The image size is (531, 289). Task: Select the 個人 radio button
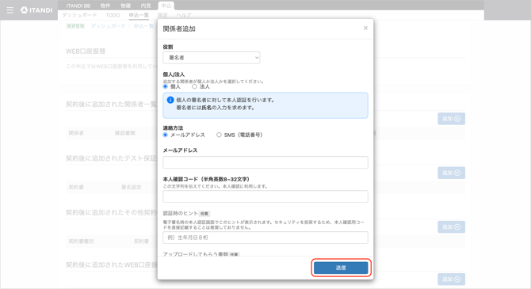coord(166,86)
